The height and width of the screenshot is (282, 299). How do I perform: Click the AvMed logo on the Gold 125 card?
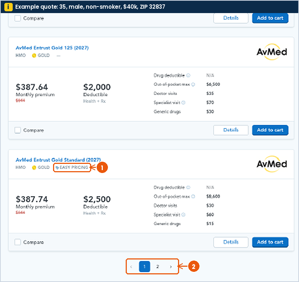pos(271,52)
